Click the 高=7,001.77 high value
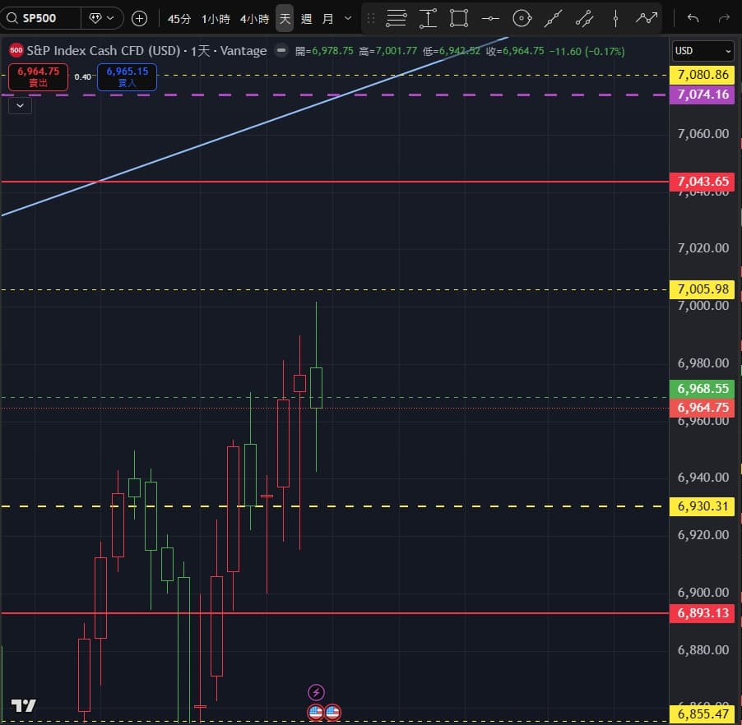 (388, 51)
